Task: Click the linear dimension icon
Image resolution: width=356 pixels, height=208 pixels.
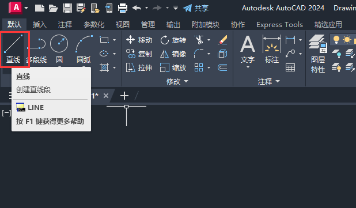Action: point(290,40)
